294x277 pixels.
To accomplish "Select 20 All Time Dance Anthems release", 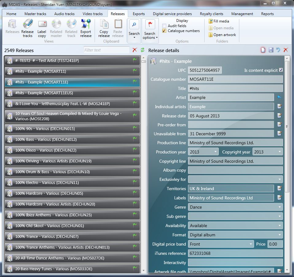I will [x=72, y=258].
